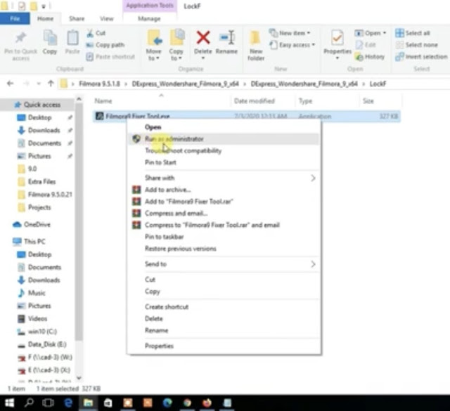
Task: Select This PC in the sidebar
Action: click(34, 241)
